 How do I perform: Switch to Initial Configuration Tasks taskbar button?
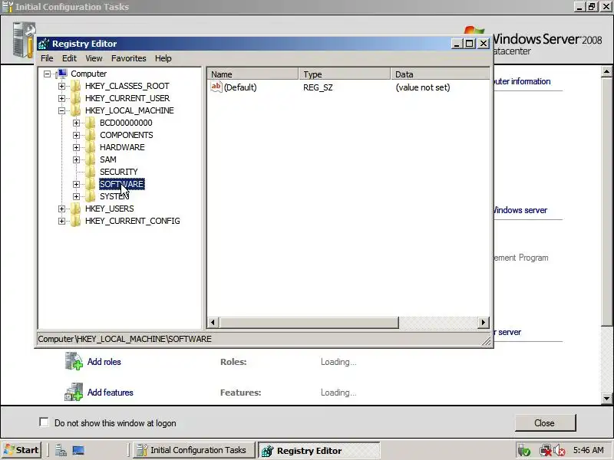(194, 450)
